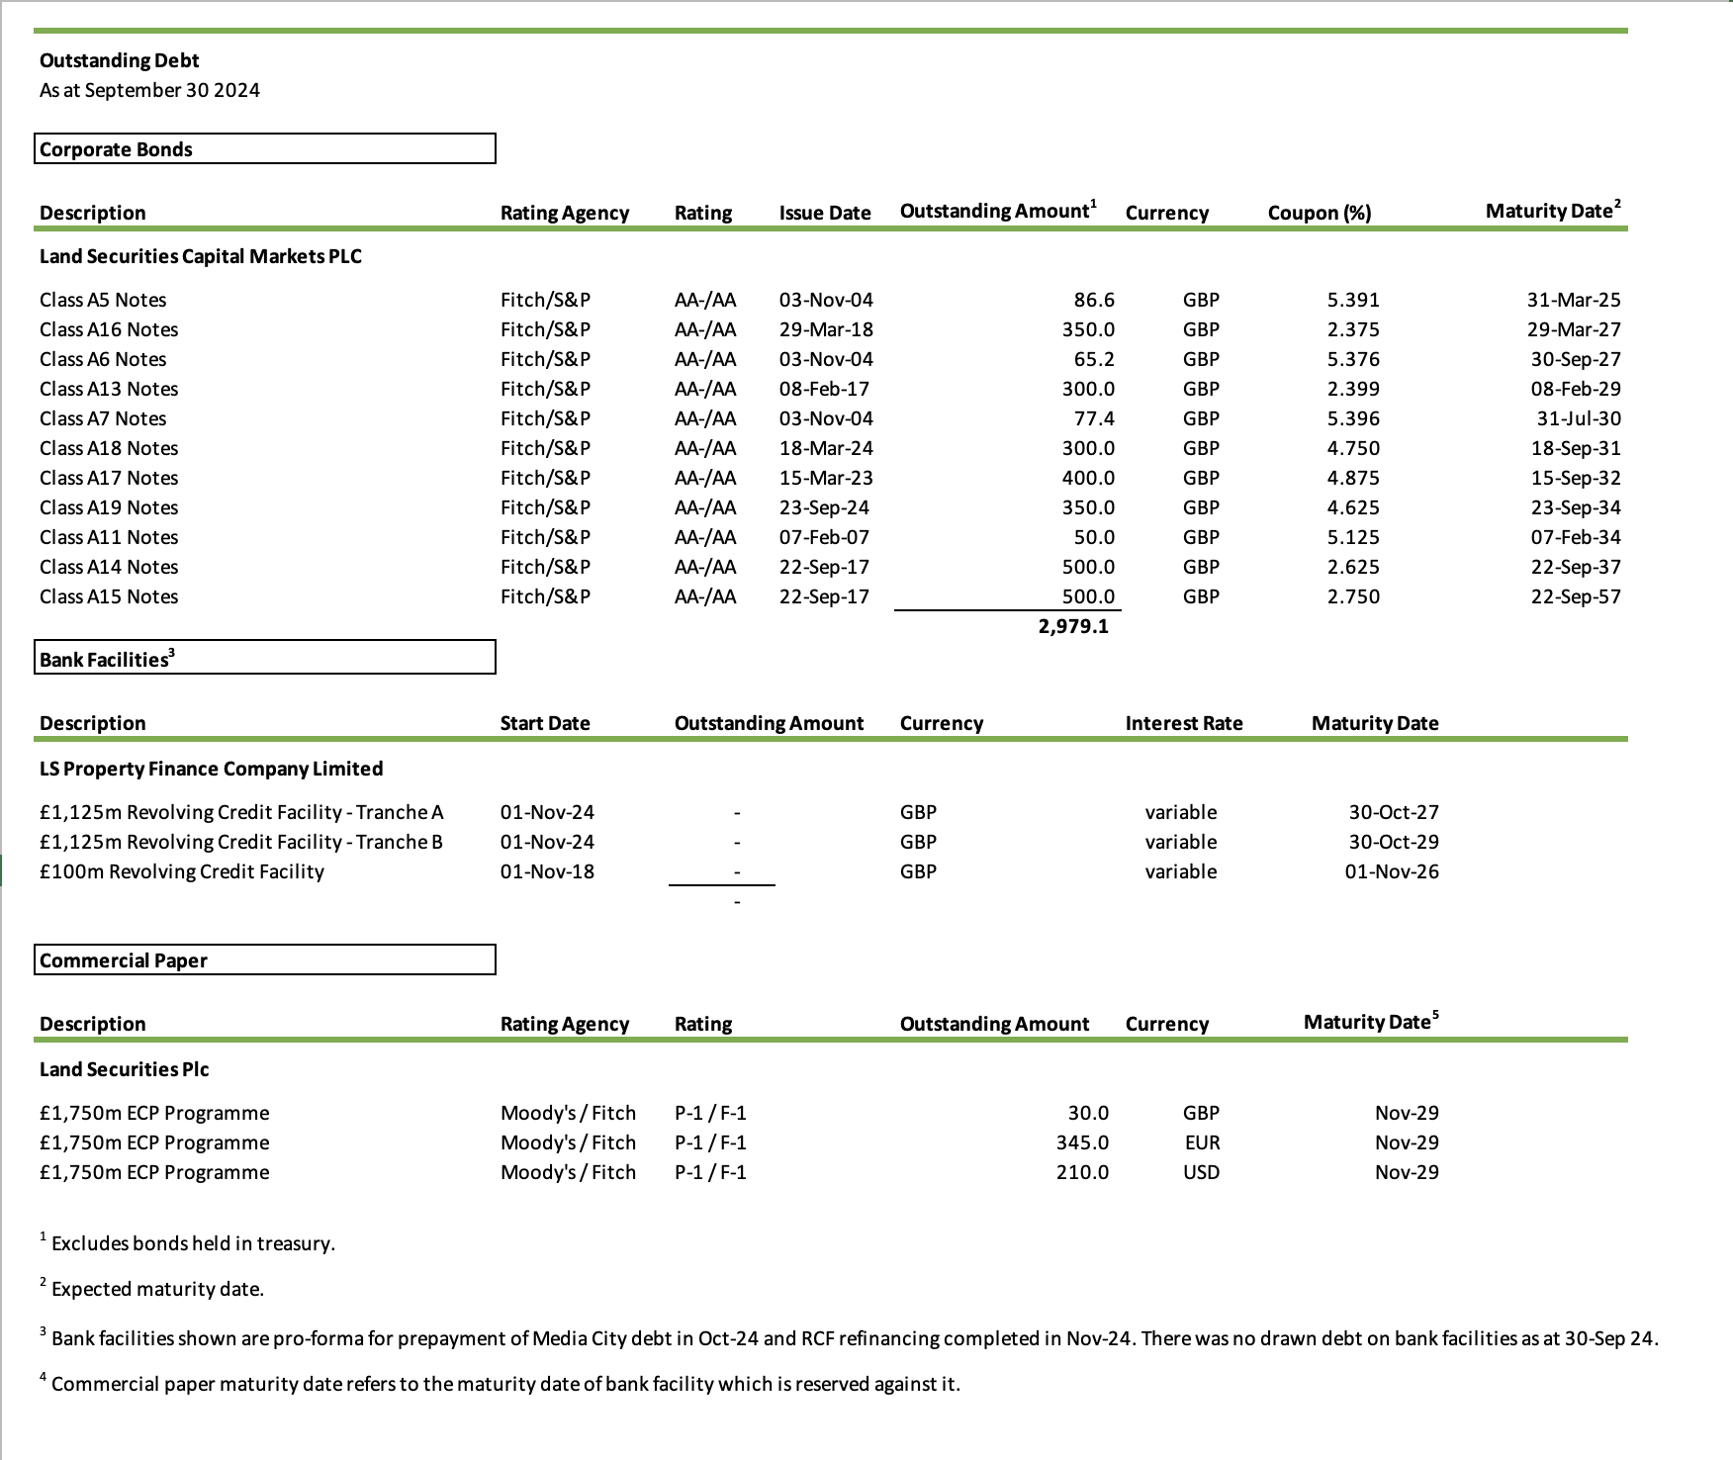Image resolution: width=1733 pixels, height=1460 pixels.
Task: Click coupon value '4.625'
Action: click(x=1353, y=507)
